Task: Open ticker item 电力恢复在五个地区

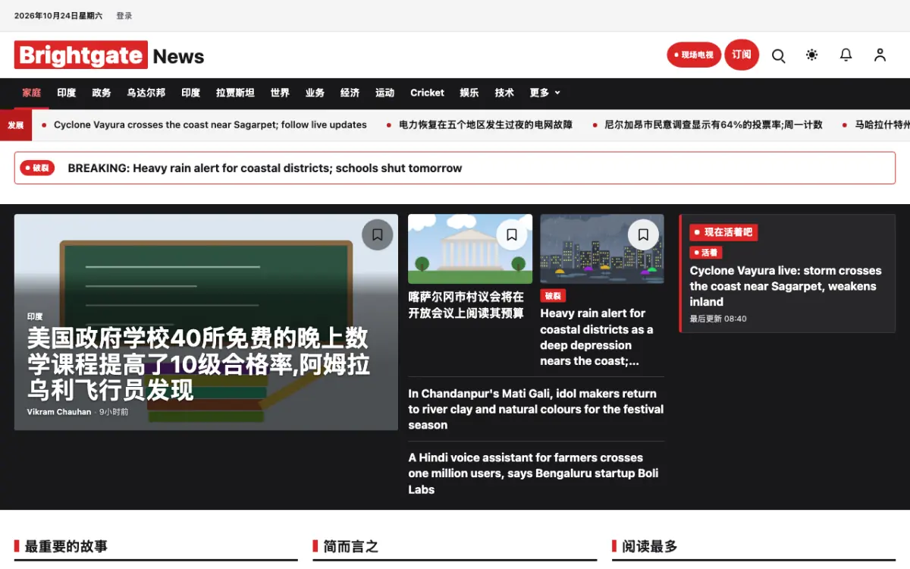Action: coord(485,124)
